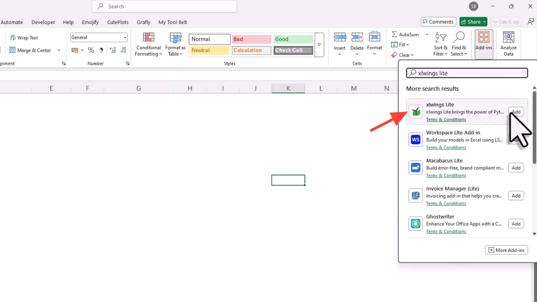Screen dimensions: 537x302
Task: Click the Increase Decimal icon
Action: (113, 50)
